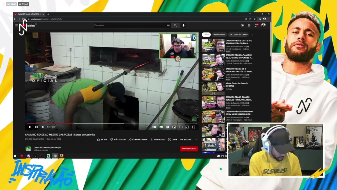Open the notifications bell
This screenshot has width=337, height=190.
click(256, 25)
